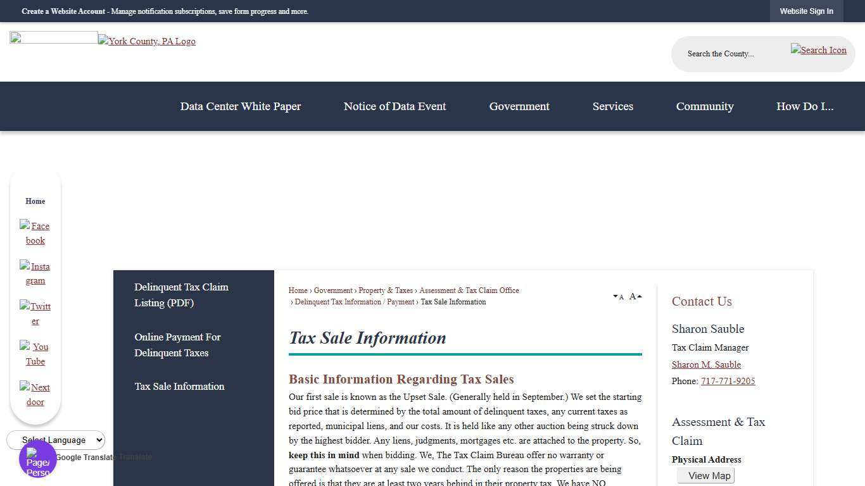Open the Instagram social link
This screenshot has height=486, width=865.
point(35,273)
